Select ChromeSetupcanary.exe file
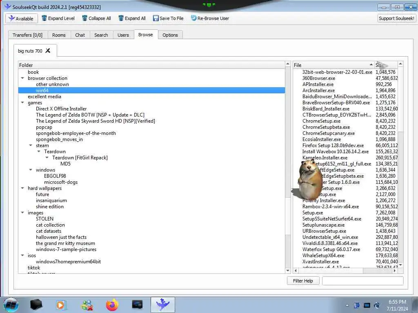 (329, 133)
